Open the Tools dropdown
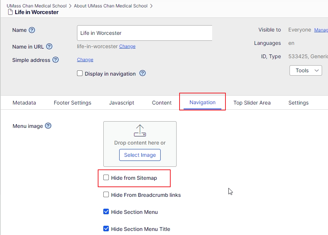Image resolution: width=328 pixels, height=235 pixels. point(305,70)
